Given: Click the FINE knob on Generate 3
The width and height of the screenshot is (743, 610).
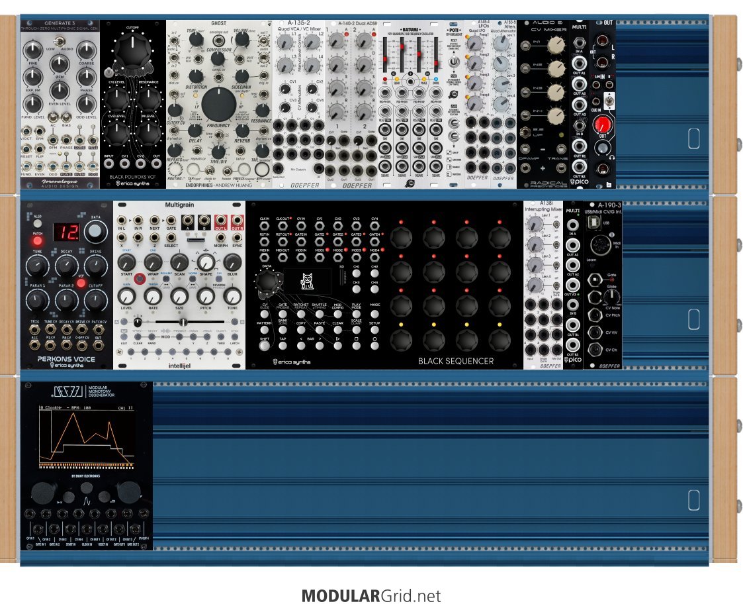Looking at the screenshot, I should pyautogui.click(x=32, y=51).
